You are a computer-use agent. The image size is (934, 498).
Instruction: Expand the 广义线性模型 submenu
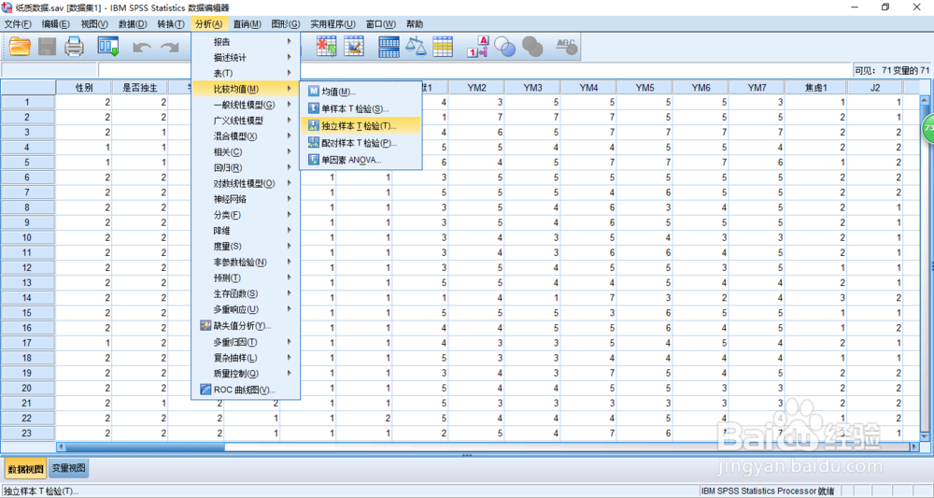coord(246,121)
